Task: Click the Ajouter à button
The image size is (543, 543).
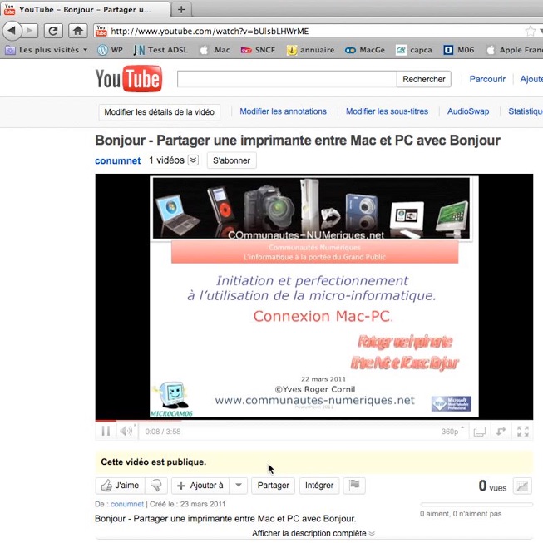Action: tap(200, 486)
